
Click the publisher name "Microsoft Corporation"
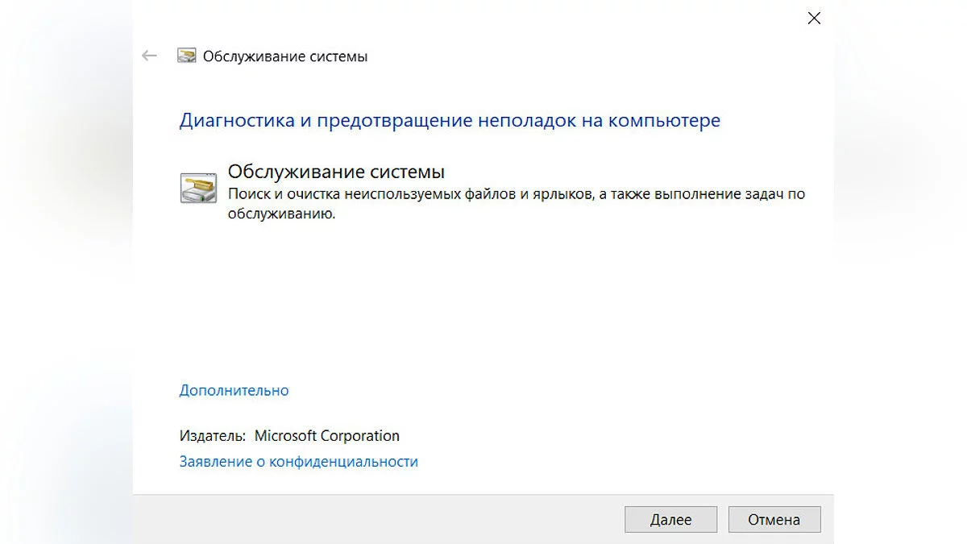pos(327,436)
